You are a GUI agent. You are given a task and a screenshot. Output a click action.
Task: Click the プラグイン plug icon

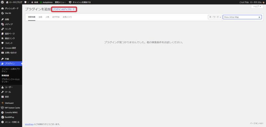[x=3, y=64]
